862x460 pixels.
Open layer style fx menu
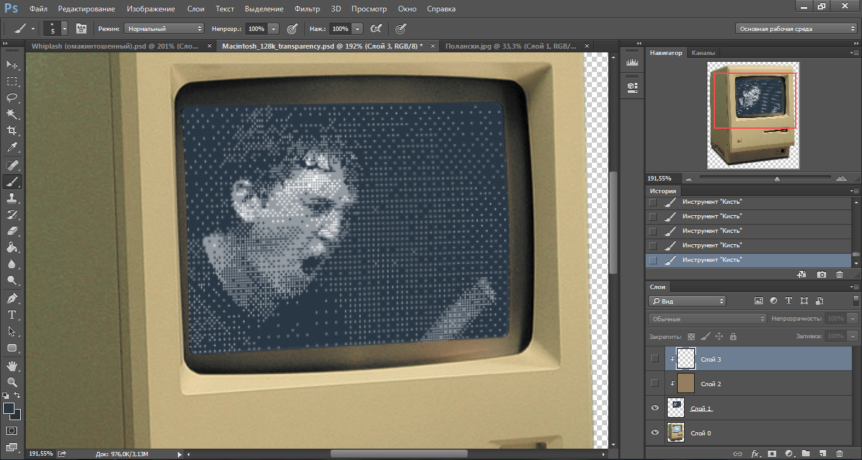[x=755, y=453]
